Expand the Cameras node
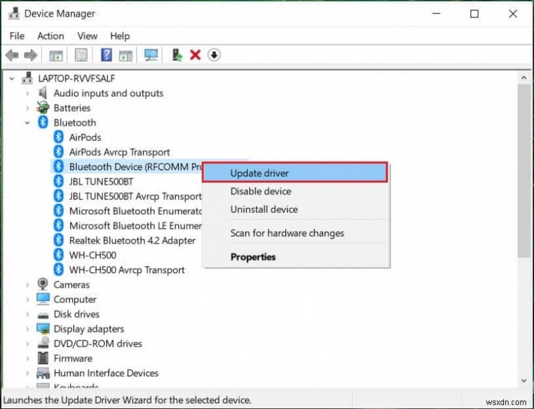Image resolution: width=534 pixels, height=409 pixels. click(x=27, y=285)
